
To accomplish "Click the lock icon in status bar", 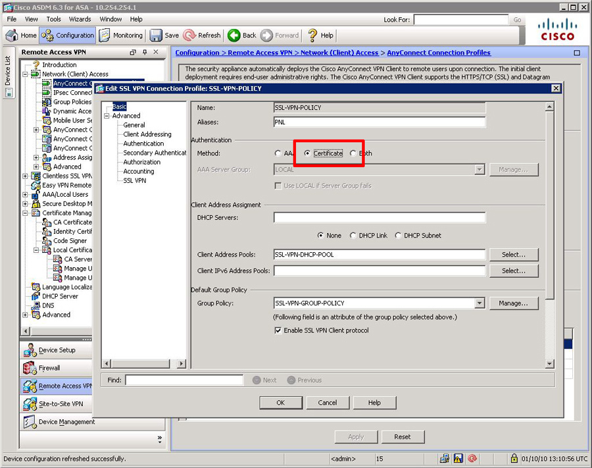I will pos(514,459).
